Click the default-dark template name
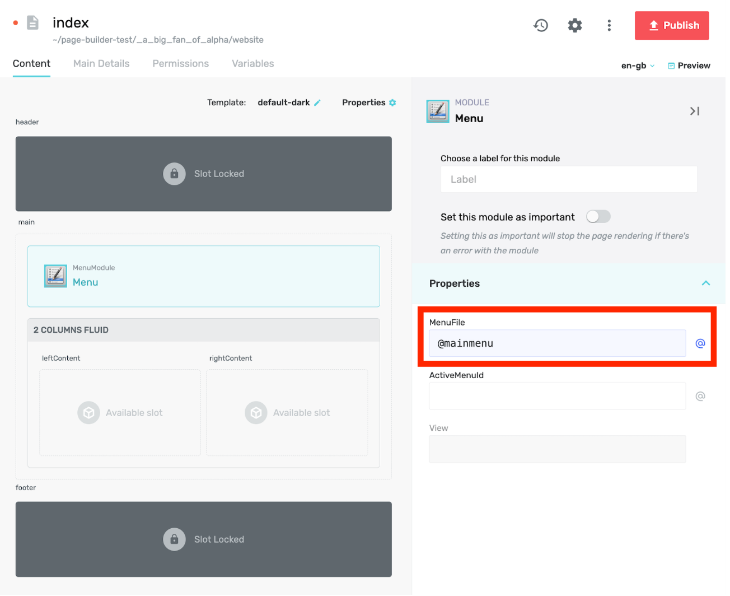730x596 pixels. point(284,103)
